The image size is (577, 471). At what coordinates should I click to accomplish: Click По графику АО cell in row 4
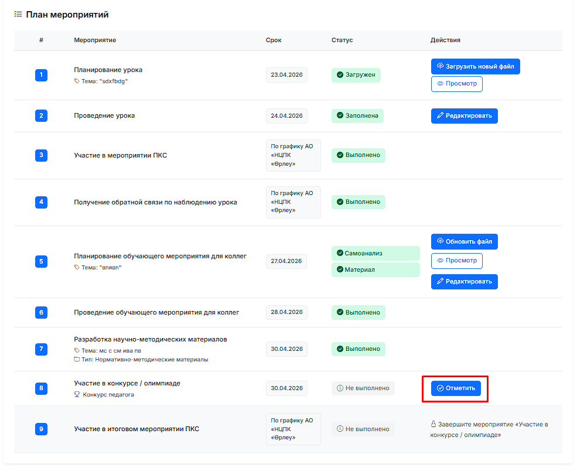coord(293,202)
